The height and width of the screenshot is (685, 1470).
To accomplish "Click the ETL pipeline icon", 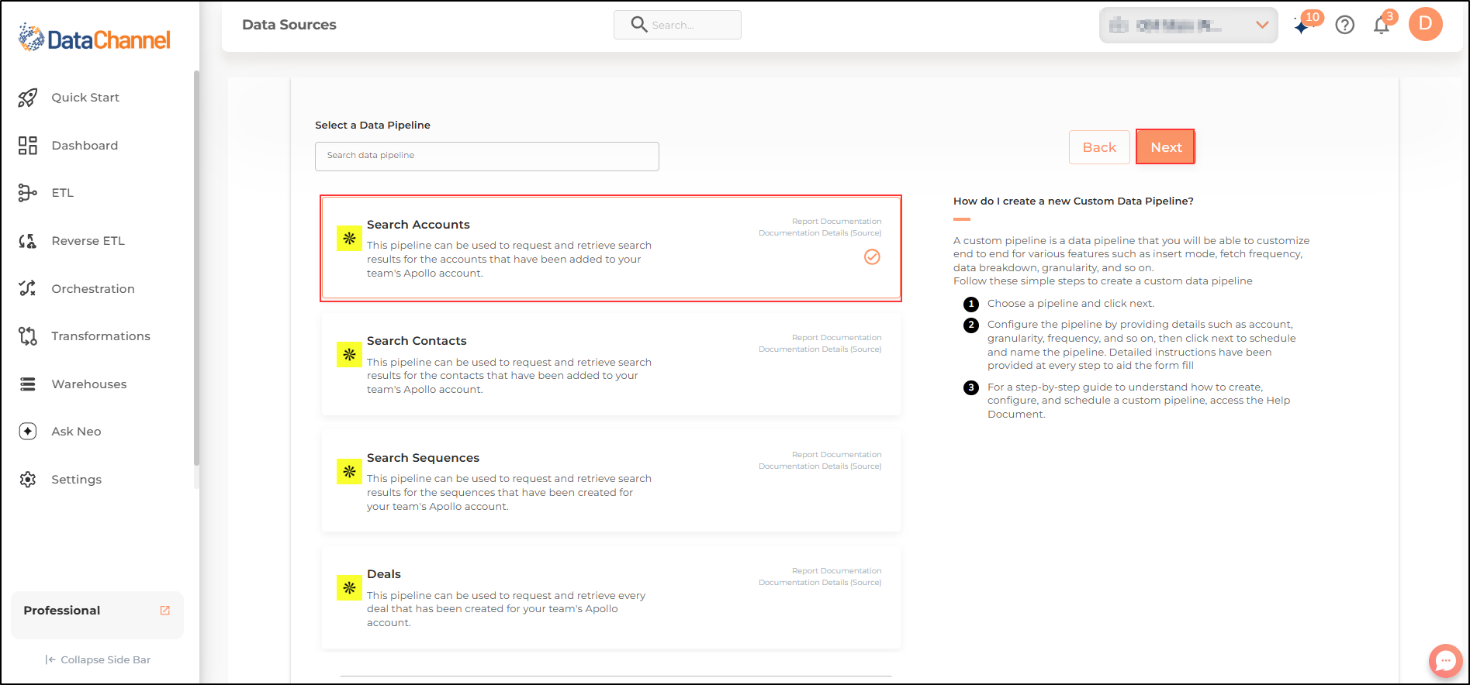I will (x=28, y=193).
